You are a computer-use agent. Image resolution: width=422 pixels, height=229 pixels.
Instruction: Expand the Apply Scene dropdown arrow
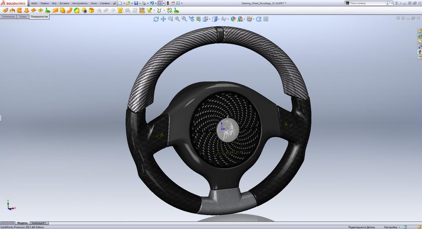(244, 19)
